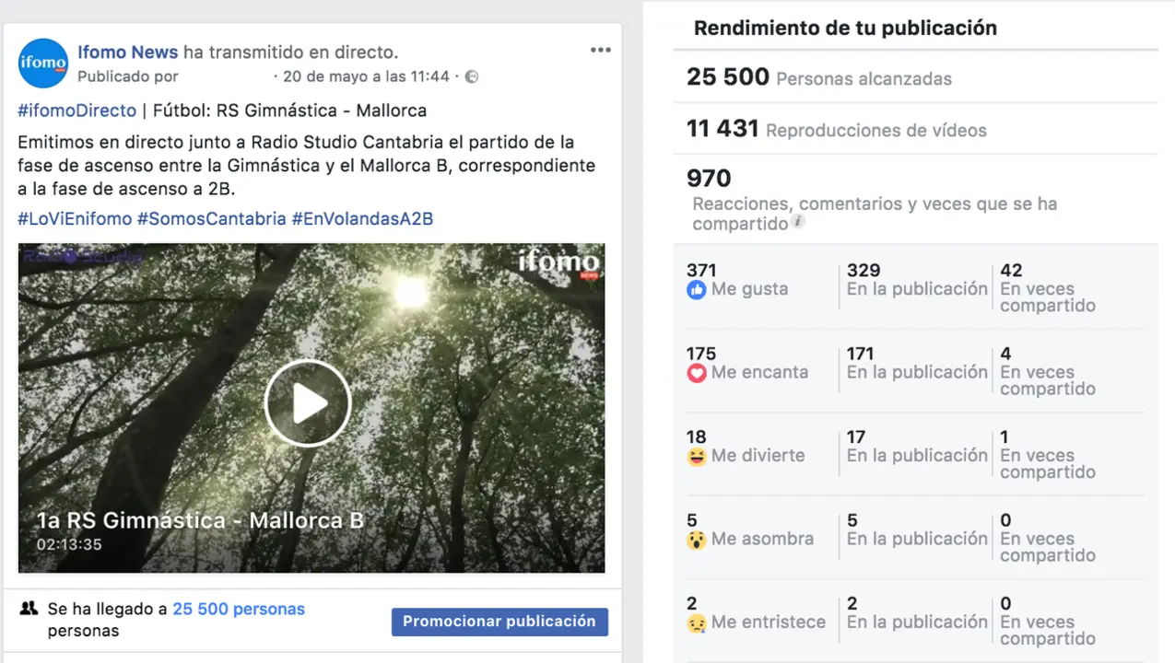Click the info icon next to compartido
Screen dimensions: 1175x663
[x=799, y=222]
